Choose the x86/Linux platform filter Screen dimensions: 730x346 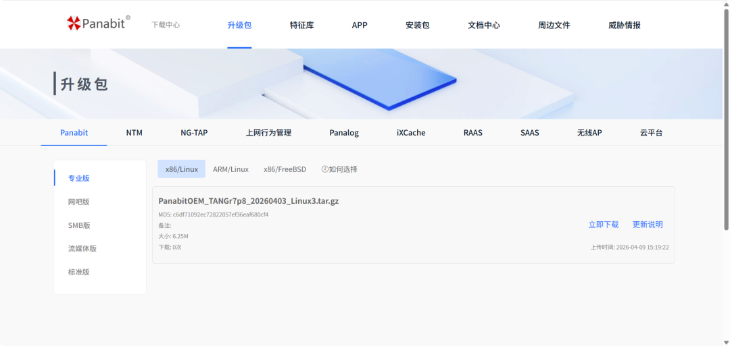coord(182,169)
